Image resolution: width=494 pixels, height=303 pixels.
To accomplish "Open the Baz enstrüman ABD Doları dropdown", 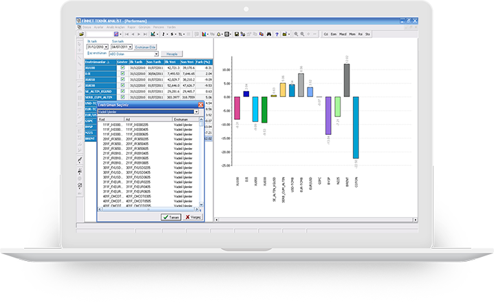I will (x=156, y=54).
